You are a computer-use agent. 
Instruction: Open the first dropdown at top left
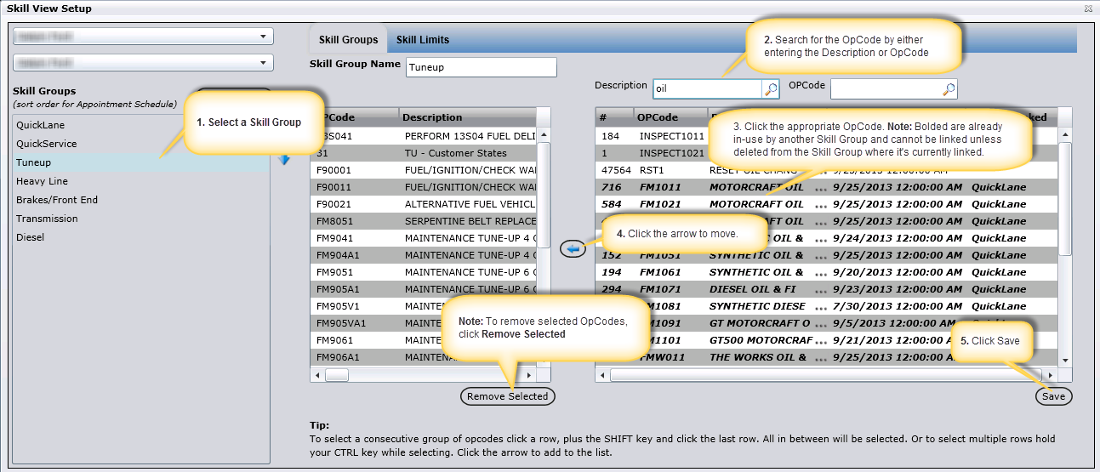click(142, 37)
